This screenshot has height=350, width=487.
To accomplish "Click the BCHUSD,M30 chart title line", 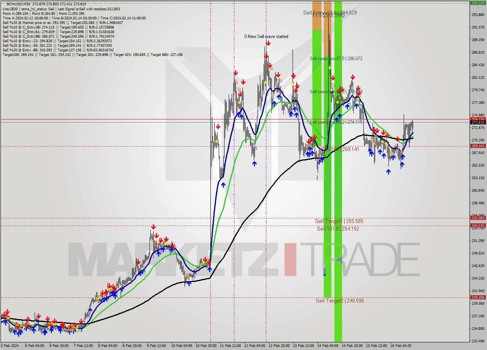I will (x=46, y=4).
